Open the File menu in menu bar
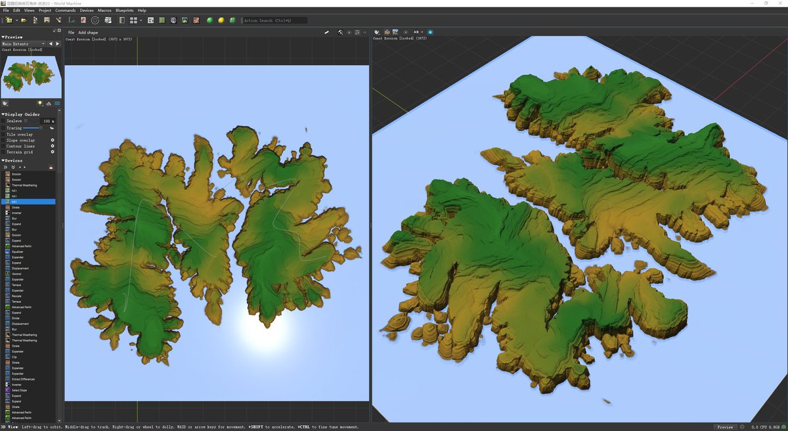This screenshot has width=788, height=431. [x=6, y=11]
